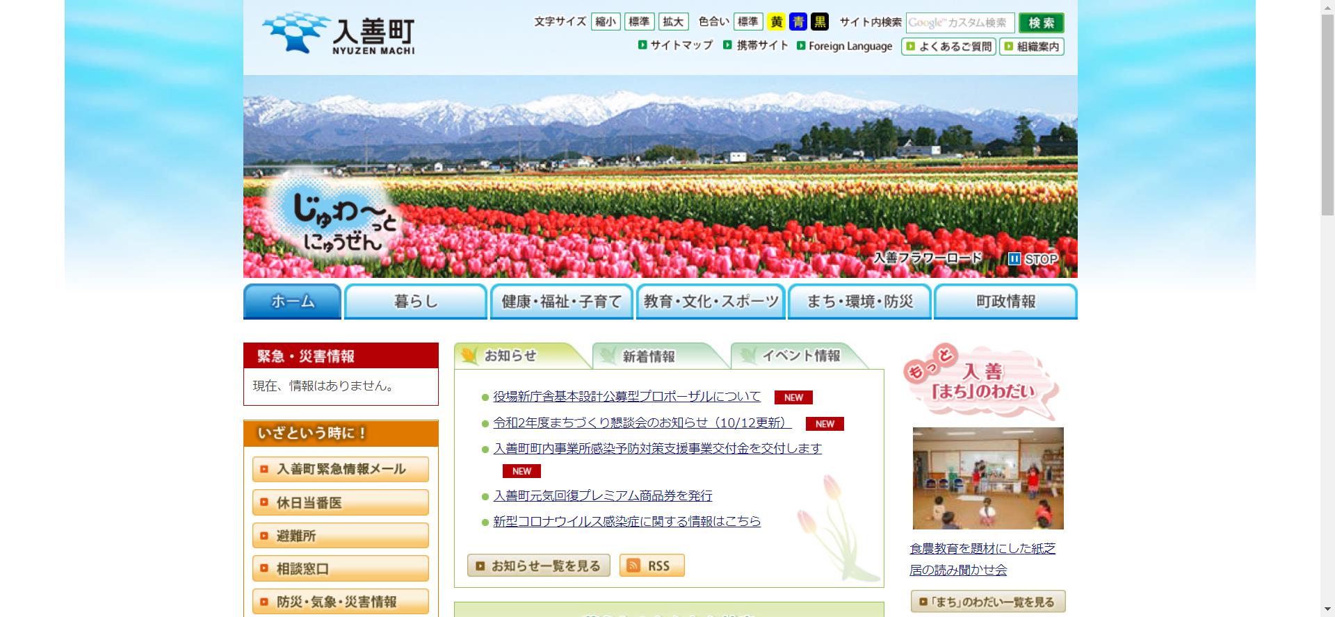Click the Nyuzen Machi logo

(339, 33)
